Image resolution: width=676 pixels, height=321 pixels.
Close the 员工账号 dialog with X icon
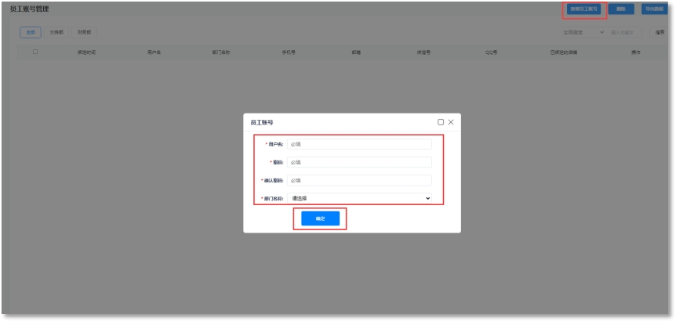(451, 122)
